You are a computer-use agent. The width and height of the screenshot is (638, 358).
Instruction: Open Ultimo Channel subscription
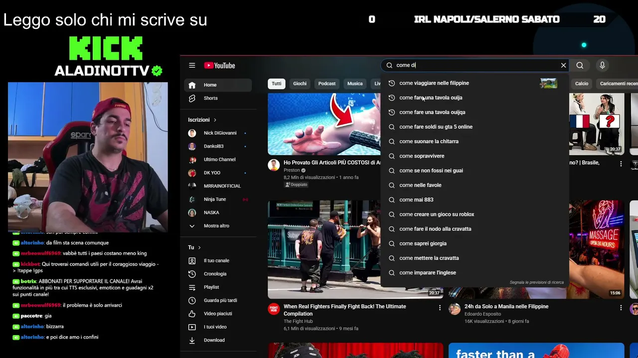[218, 160]
